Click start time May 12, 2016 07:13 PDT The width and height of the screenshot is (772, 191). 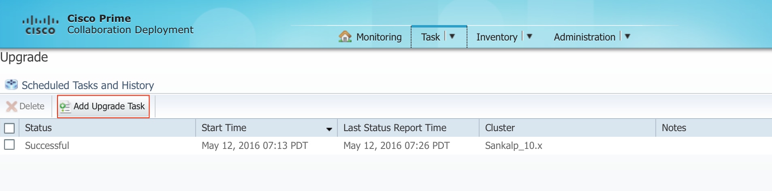[x=255, y=146]
